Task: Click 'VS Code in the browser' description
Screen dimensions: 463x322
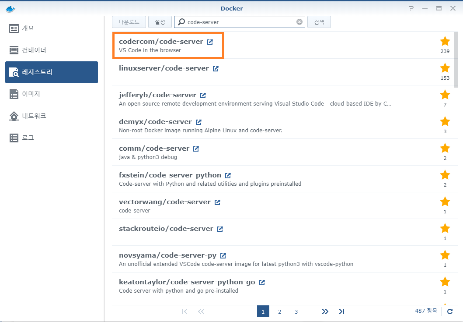Action: (150, 50)
